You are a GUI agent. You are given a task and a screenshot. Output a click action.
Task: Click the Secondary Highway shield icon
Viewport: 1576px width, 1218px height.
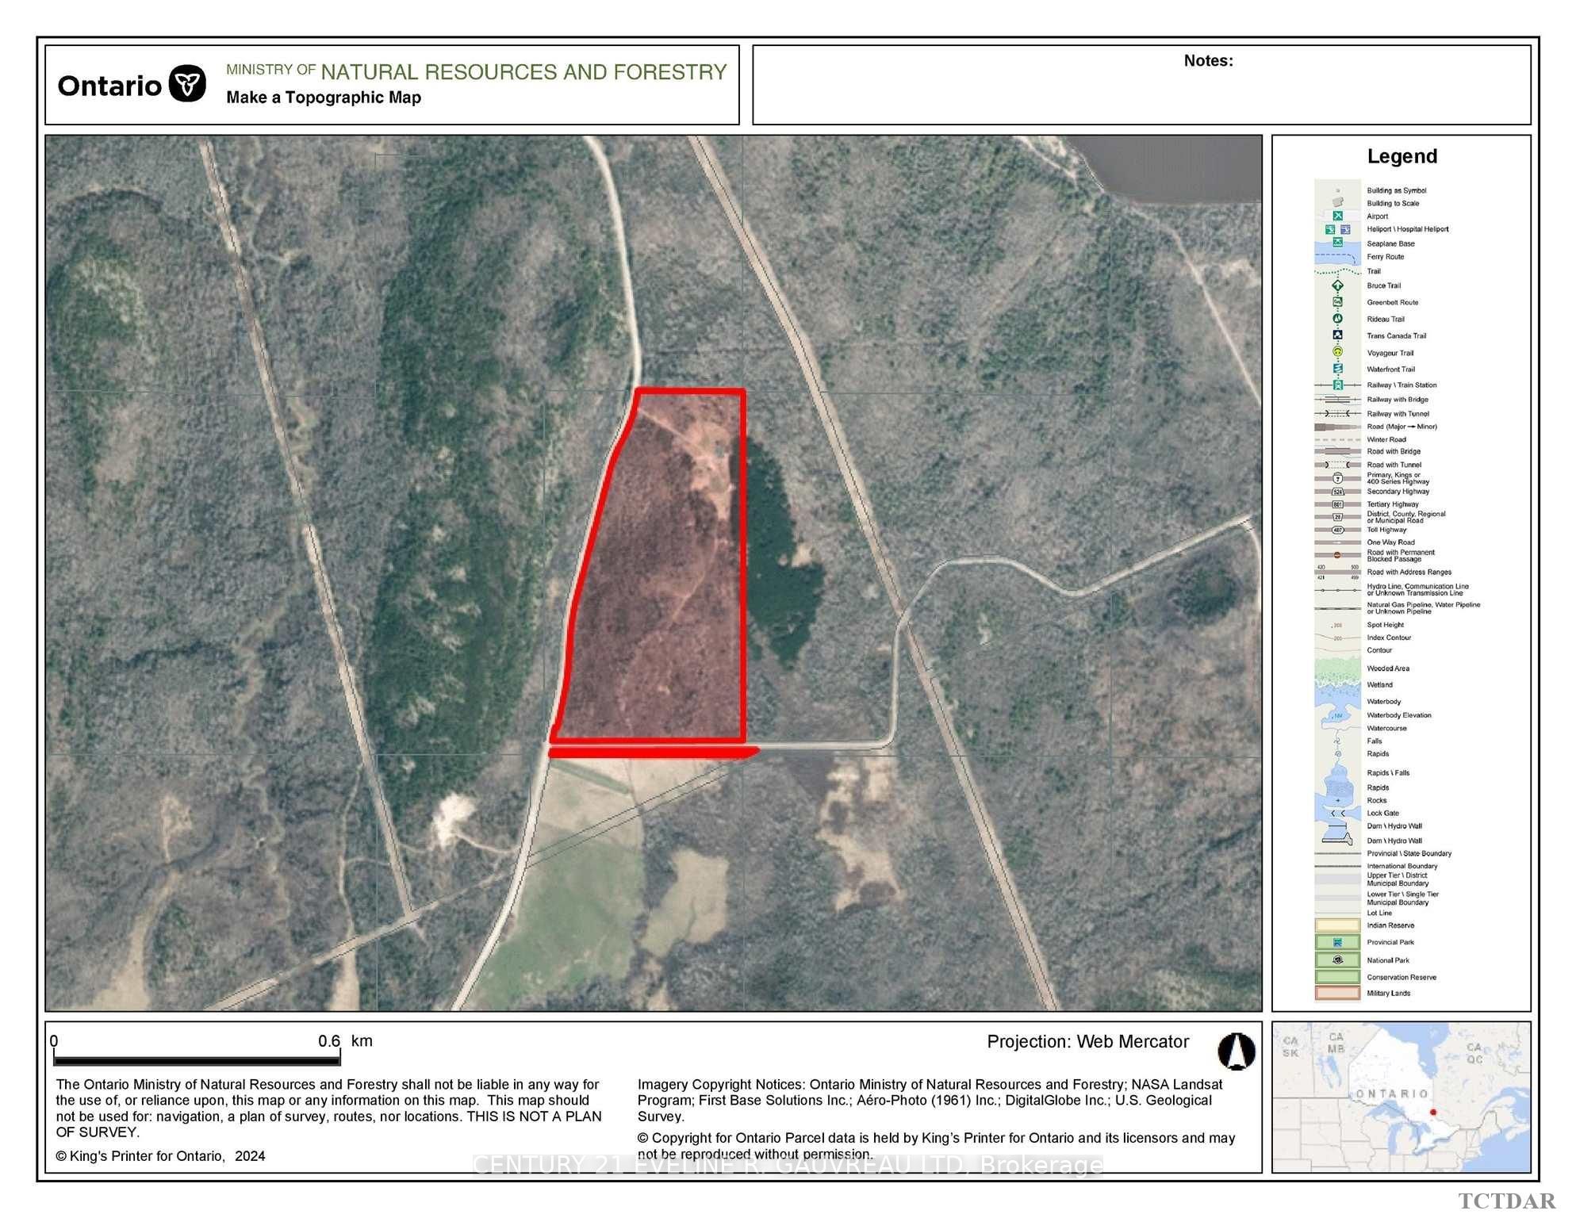1337,492
